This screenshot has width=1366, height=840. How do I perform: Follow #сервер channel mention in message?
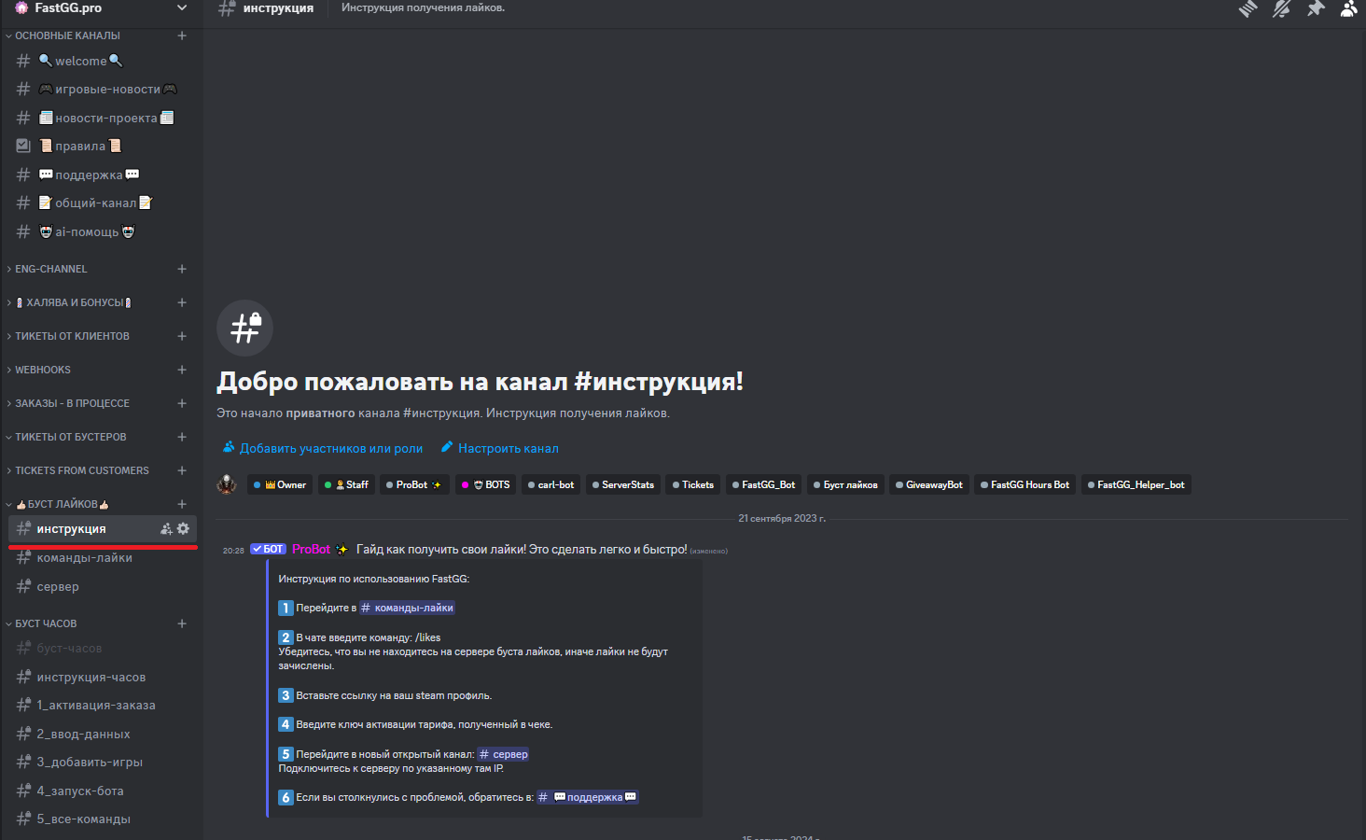503,754
